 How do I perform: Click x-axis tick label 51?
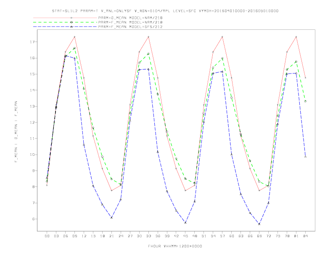click(204, 236)
